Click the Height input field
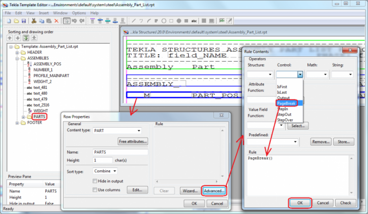368x214 pixels. click(x=102, y=160)
